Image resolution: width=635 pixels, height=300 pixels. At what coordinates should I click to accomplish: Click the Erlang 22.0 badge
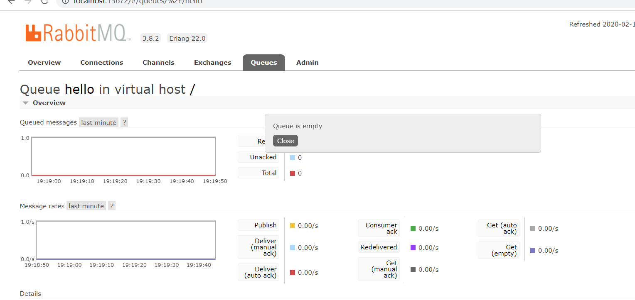187,39
